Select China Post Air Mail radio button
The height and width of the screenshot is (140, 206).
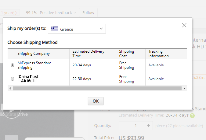(x=13, y=79)
